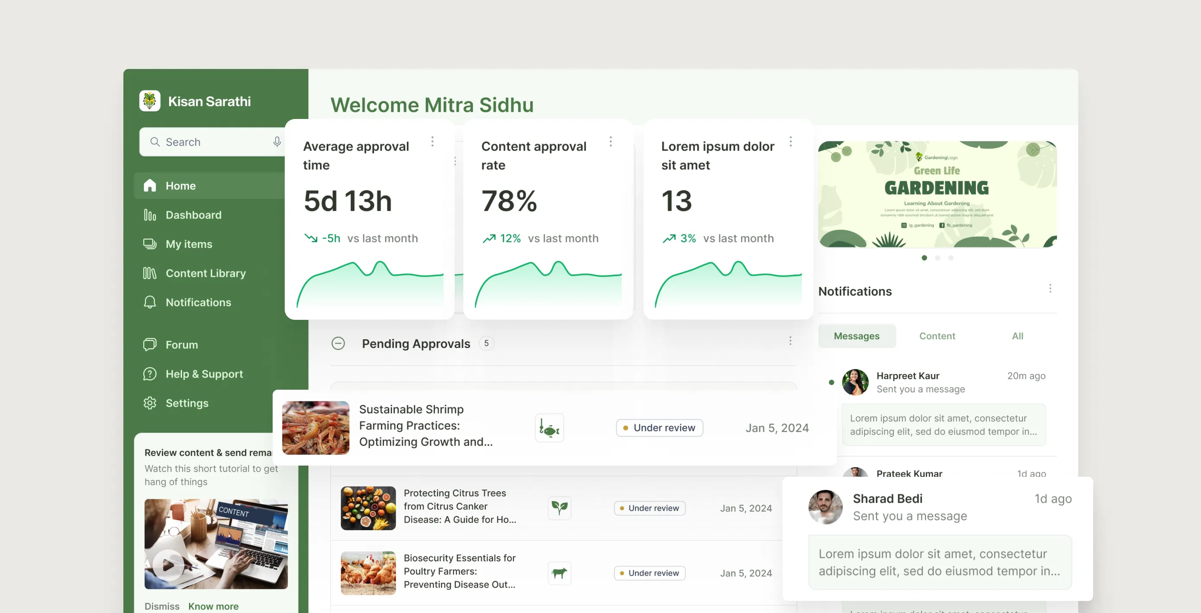The width and height of the screenshot is (1201, 613).
Task: Select the second carousel dot under the banner
Action: (937, 258)
